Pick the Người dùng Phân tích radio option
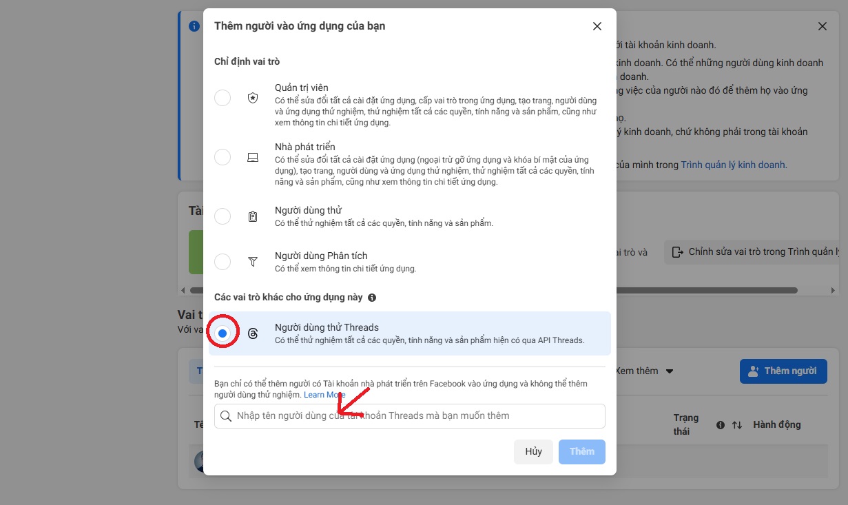The image size is (848, 505). (223, 262)
